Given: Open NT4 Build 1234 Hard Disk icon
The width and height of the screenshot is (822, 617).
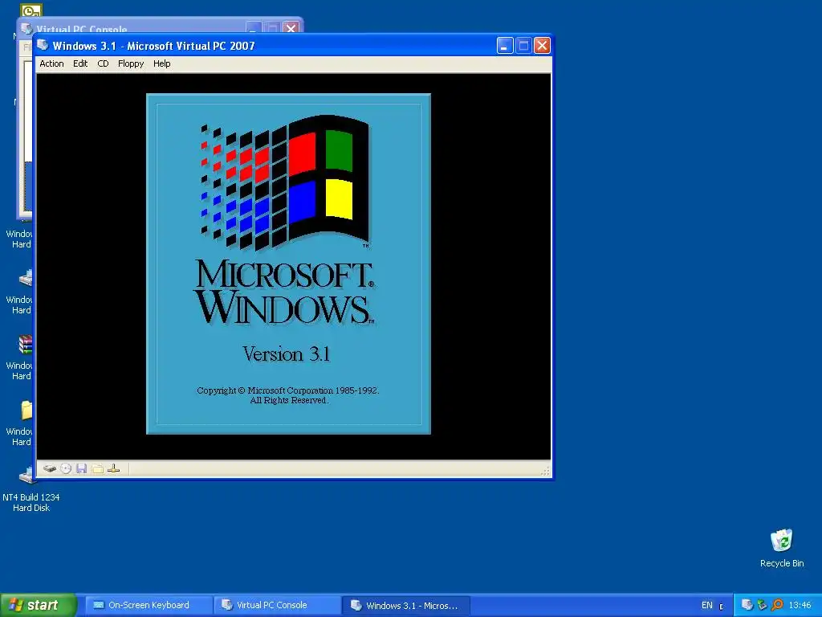Looking at the screenshot, I should (x=31, y=491).
